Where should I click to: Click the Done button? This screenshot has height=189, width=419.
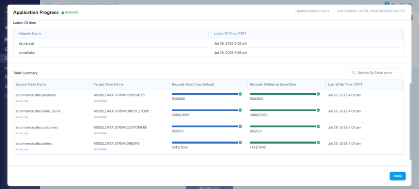(x=397, y=176)
